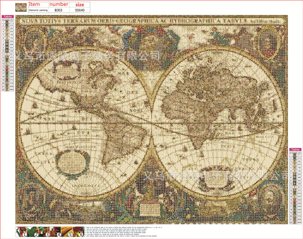Click the rectangular cartouche over North America
Viewport: 303px width, 239px height.
[68, 71]
